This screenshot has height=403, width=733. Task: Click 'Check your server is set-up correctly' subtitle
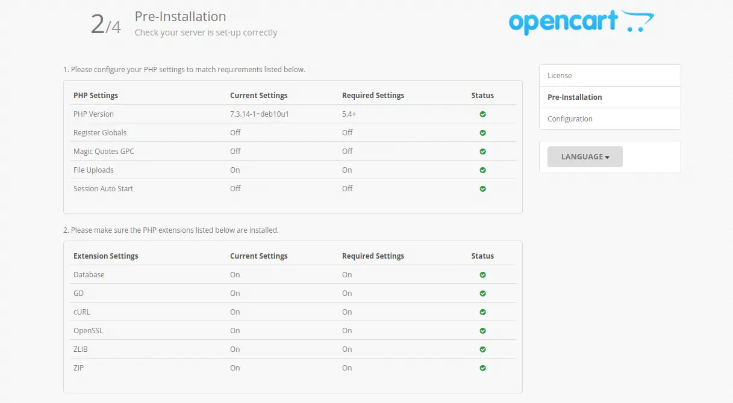pos(206,32)
